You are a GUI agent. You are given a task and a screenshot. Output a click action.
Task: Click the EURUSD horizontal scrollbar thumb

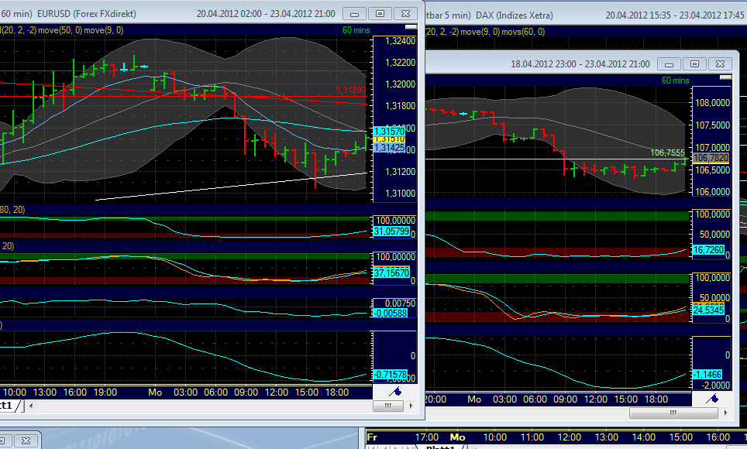(x=388, y=405)
